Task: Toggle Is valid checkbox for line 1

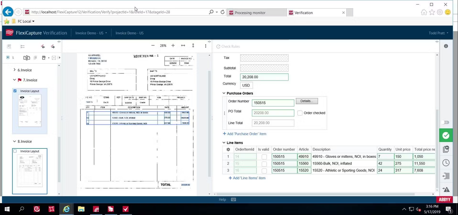Action: point(264,156)
